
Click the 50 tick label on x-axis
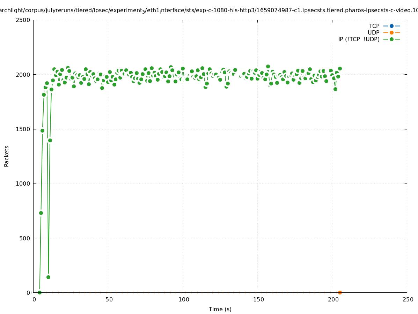[109, 299]
